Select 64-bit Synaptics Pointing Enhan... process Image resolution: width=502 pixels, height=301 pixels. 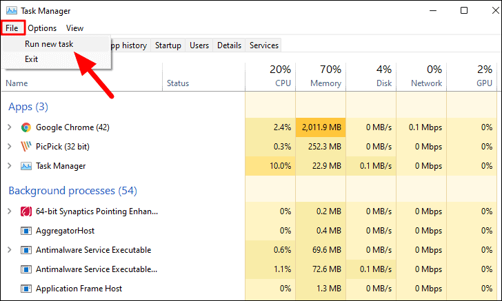(x=250, y=211)
